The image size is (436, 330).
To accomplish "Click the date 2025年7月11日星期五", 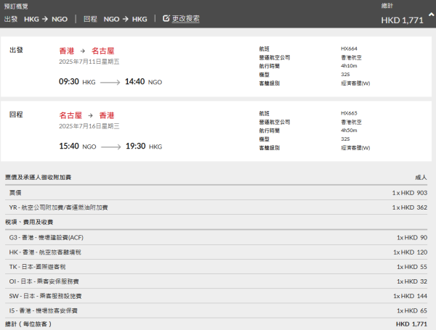I will (89, 62).
